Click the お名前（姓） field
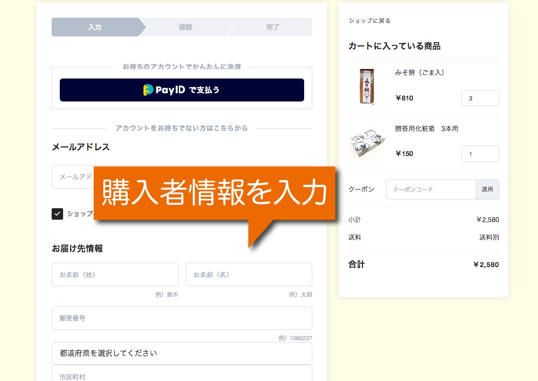Screen dimensions: 538x381 [x=115, y=274]
